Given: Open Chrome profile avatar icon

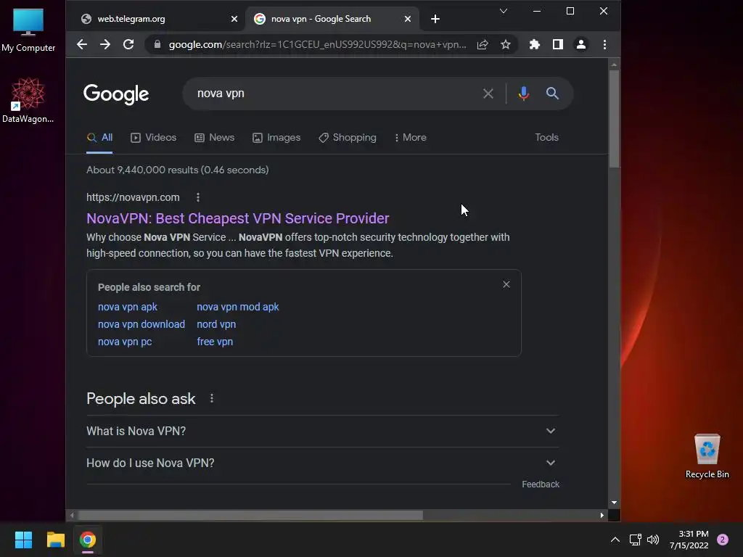Looking at the screenshot, I should pos(581,44).
